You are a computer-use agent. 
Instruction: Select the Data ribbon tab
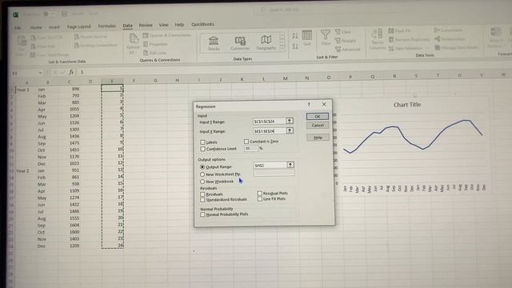coord(128,26)
